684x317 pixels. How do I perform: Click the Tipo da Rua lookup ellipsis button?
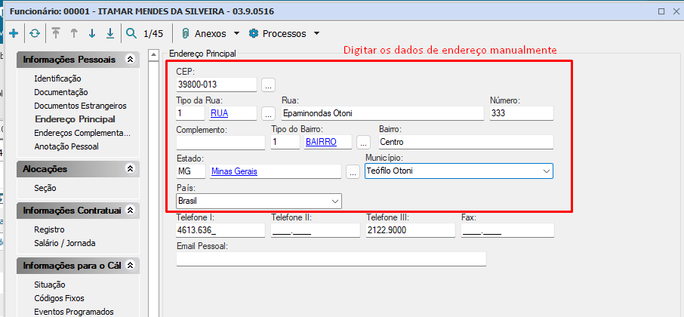coord(268,114)
